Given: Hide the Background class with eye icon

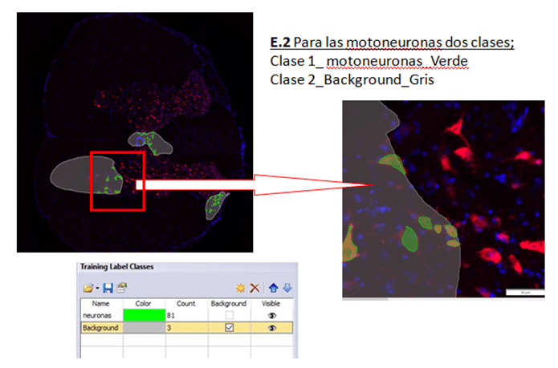Looking at the screenshot, I should click(x=273, y=328).
